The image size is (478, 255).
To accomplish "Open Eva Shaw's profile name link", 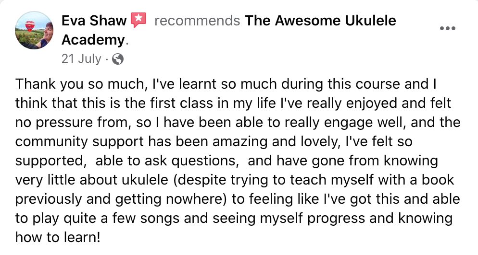I will (x=94, y=21).
